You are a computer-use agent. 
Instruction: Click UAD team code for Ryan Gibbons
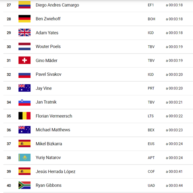tap(151, 185)
